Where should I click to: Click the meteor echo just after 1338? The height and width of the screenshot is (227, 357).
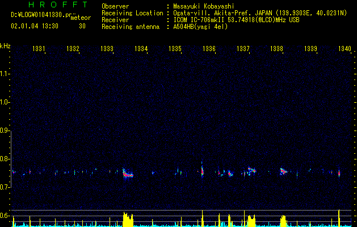pyautogui.click(x=283, y=171)
